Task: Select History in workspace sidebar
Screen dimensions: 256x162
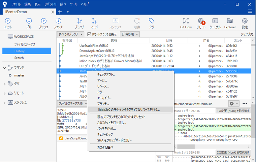Action: coord(27,51)
